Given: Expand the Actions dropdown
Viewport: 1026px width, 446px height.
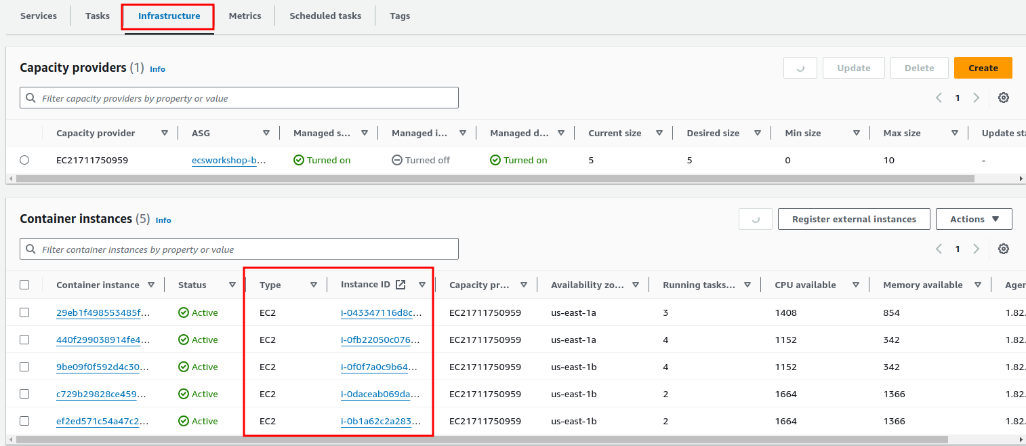Looking at the screenshot, I should [973, 219].
